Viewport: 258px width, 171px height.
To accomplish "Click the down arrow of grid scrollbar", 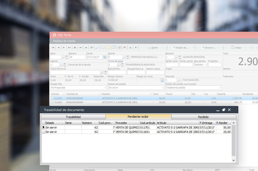I will [234, 160].
